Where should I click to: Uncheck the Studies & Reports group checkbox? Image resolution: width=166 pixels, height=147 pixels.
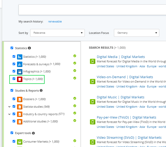(12, 90)
